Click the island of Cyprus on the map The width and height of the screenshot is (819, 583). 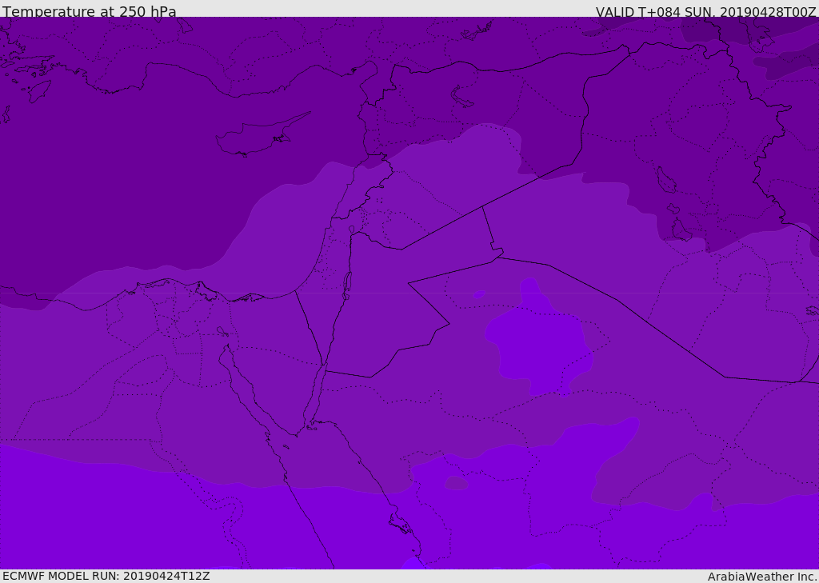click(262, 135)
